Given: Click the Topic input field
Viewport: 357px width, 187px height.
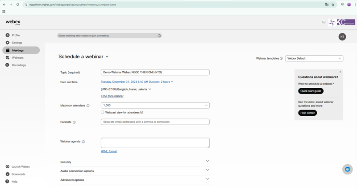Looking at the screenshot, I should click(155, 72).
